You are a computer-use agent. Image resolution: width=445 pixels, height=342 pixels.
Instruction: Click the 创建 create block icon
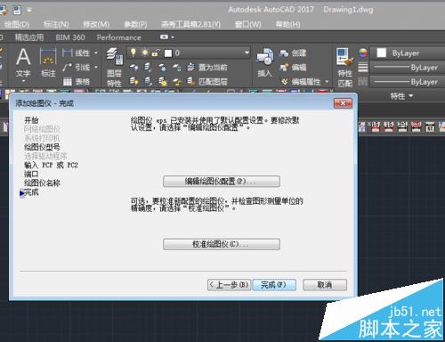pyautogui.click(x=284, y=53)
